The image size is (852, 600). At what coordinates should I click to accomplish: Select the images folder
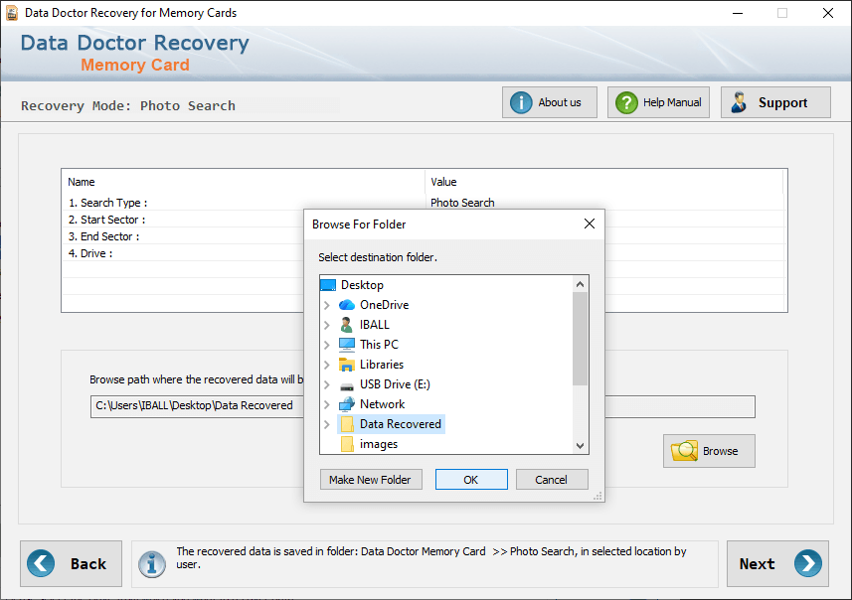point(378,444)
